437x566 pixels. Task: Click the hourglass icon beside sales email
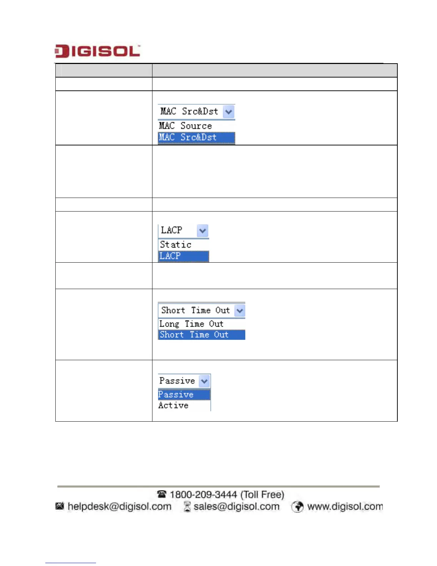coord(187,506)
